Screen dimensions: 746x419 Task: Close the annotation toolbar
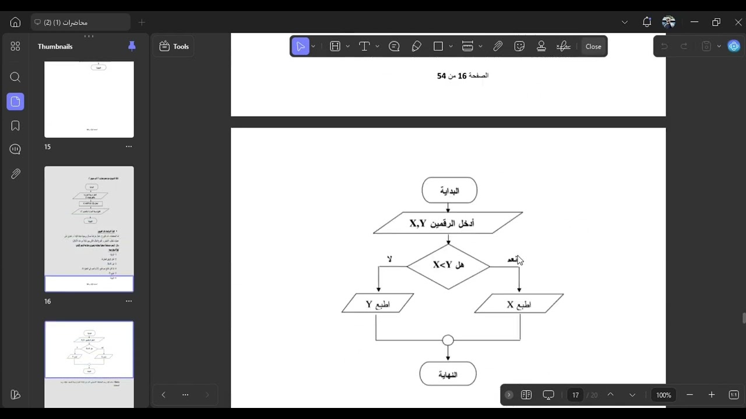coord(593,47)
